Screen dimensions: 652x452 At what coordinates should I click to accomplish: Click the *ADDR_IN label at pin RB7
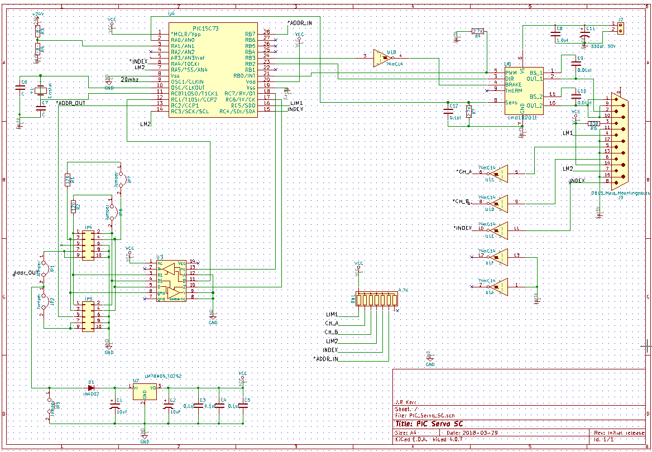[x=300, y=23]
